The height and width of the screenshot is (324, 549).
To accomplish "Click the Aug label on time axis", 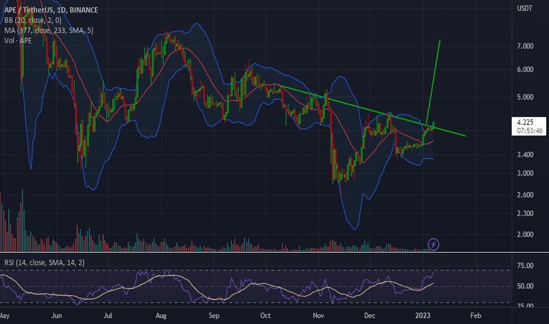I will click(x=161, y=316).
